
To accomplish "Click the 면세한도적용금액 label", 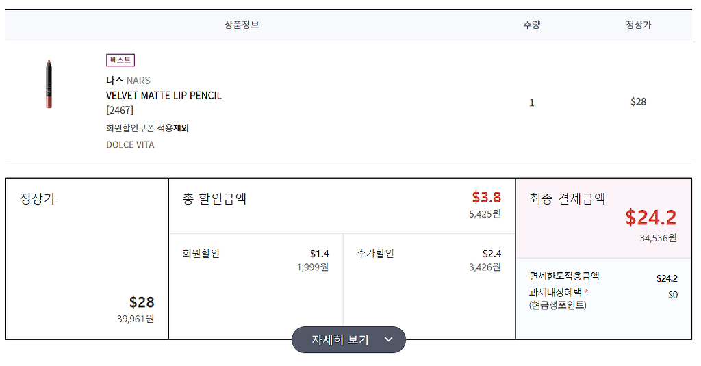I will click(564, 276).
